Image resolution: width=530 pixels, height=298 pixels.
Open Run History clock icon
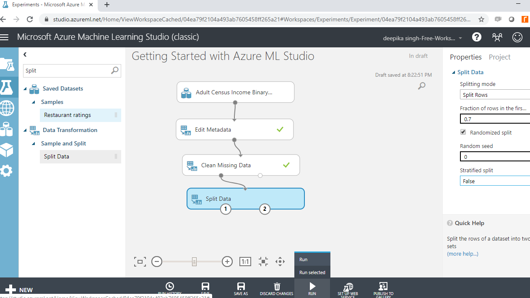tap(170, 286)
